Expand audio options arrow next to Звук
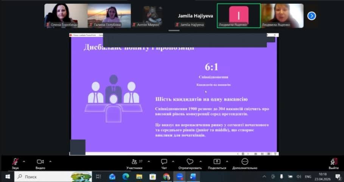Image resolution: width=344 pixels, height=182 pixels. 24,161
